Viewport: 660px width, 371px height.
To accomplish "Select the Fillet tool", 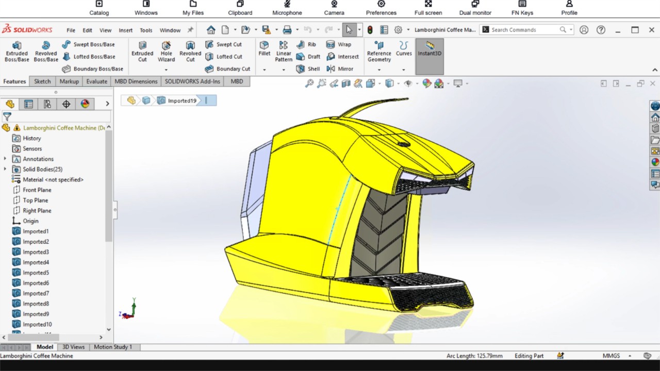I will 264,49.
